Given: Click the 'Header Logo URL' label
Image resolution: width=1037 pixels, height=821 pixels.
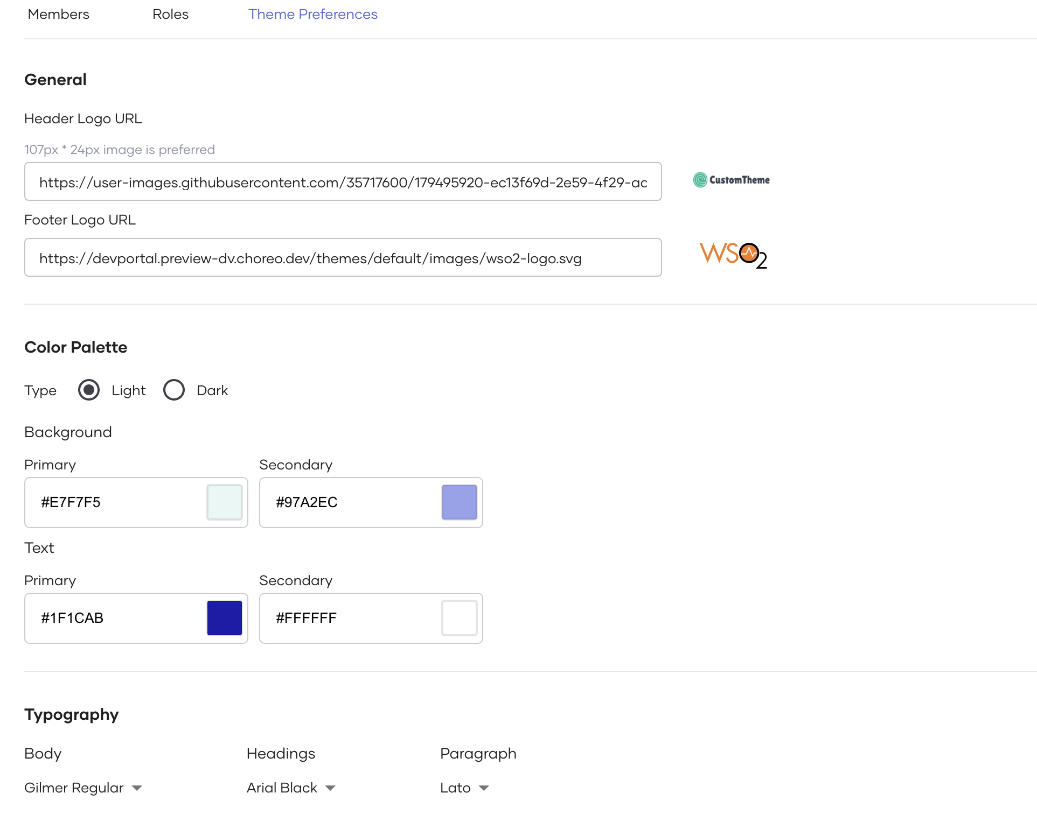Looking at the screenshot, I should [83, 118].
